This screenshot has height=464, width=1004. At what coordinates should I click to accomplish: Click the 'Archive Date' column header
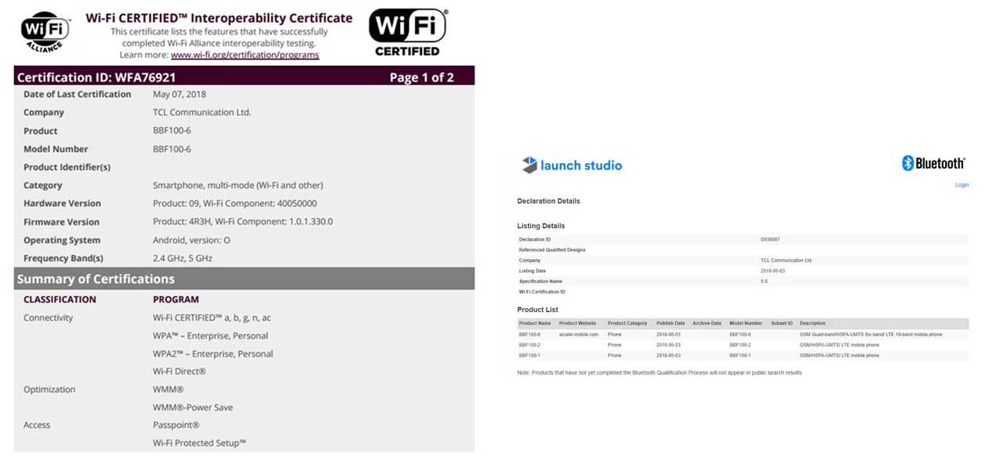(x=707, y=323)
